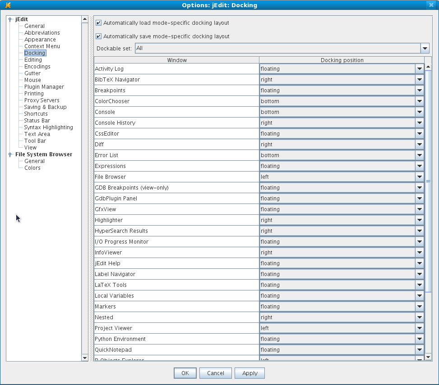
Task: Toggle automatically save mode-specific docking layout
Action: click(x=98, y=36)
